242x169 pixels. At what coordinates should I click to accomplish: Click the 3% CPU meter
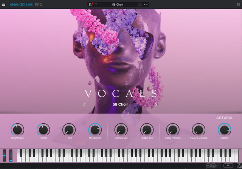point(228,166)
